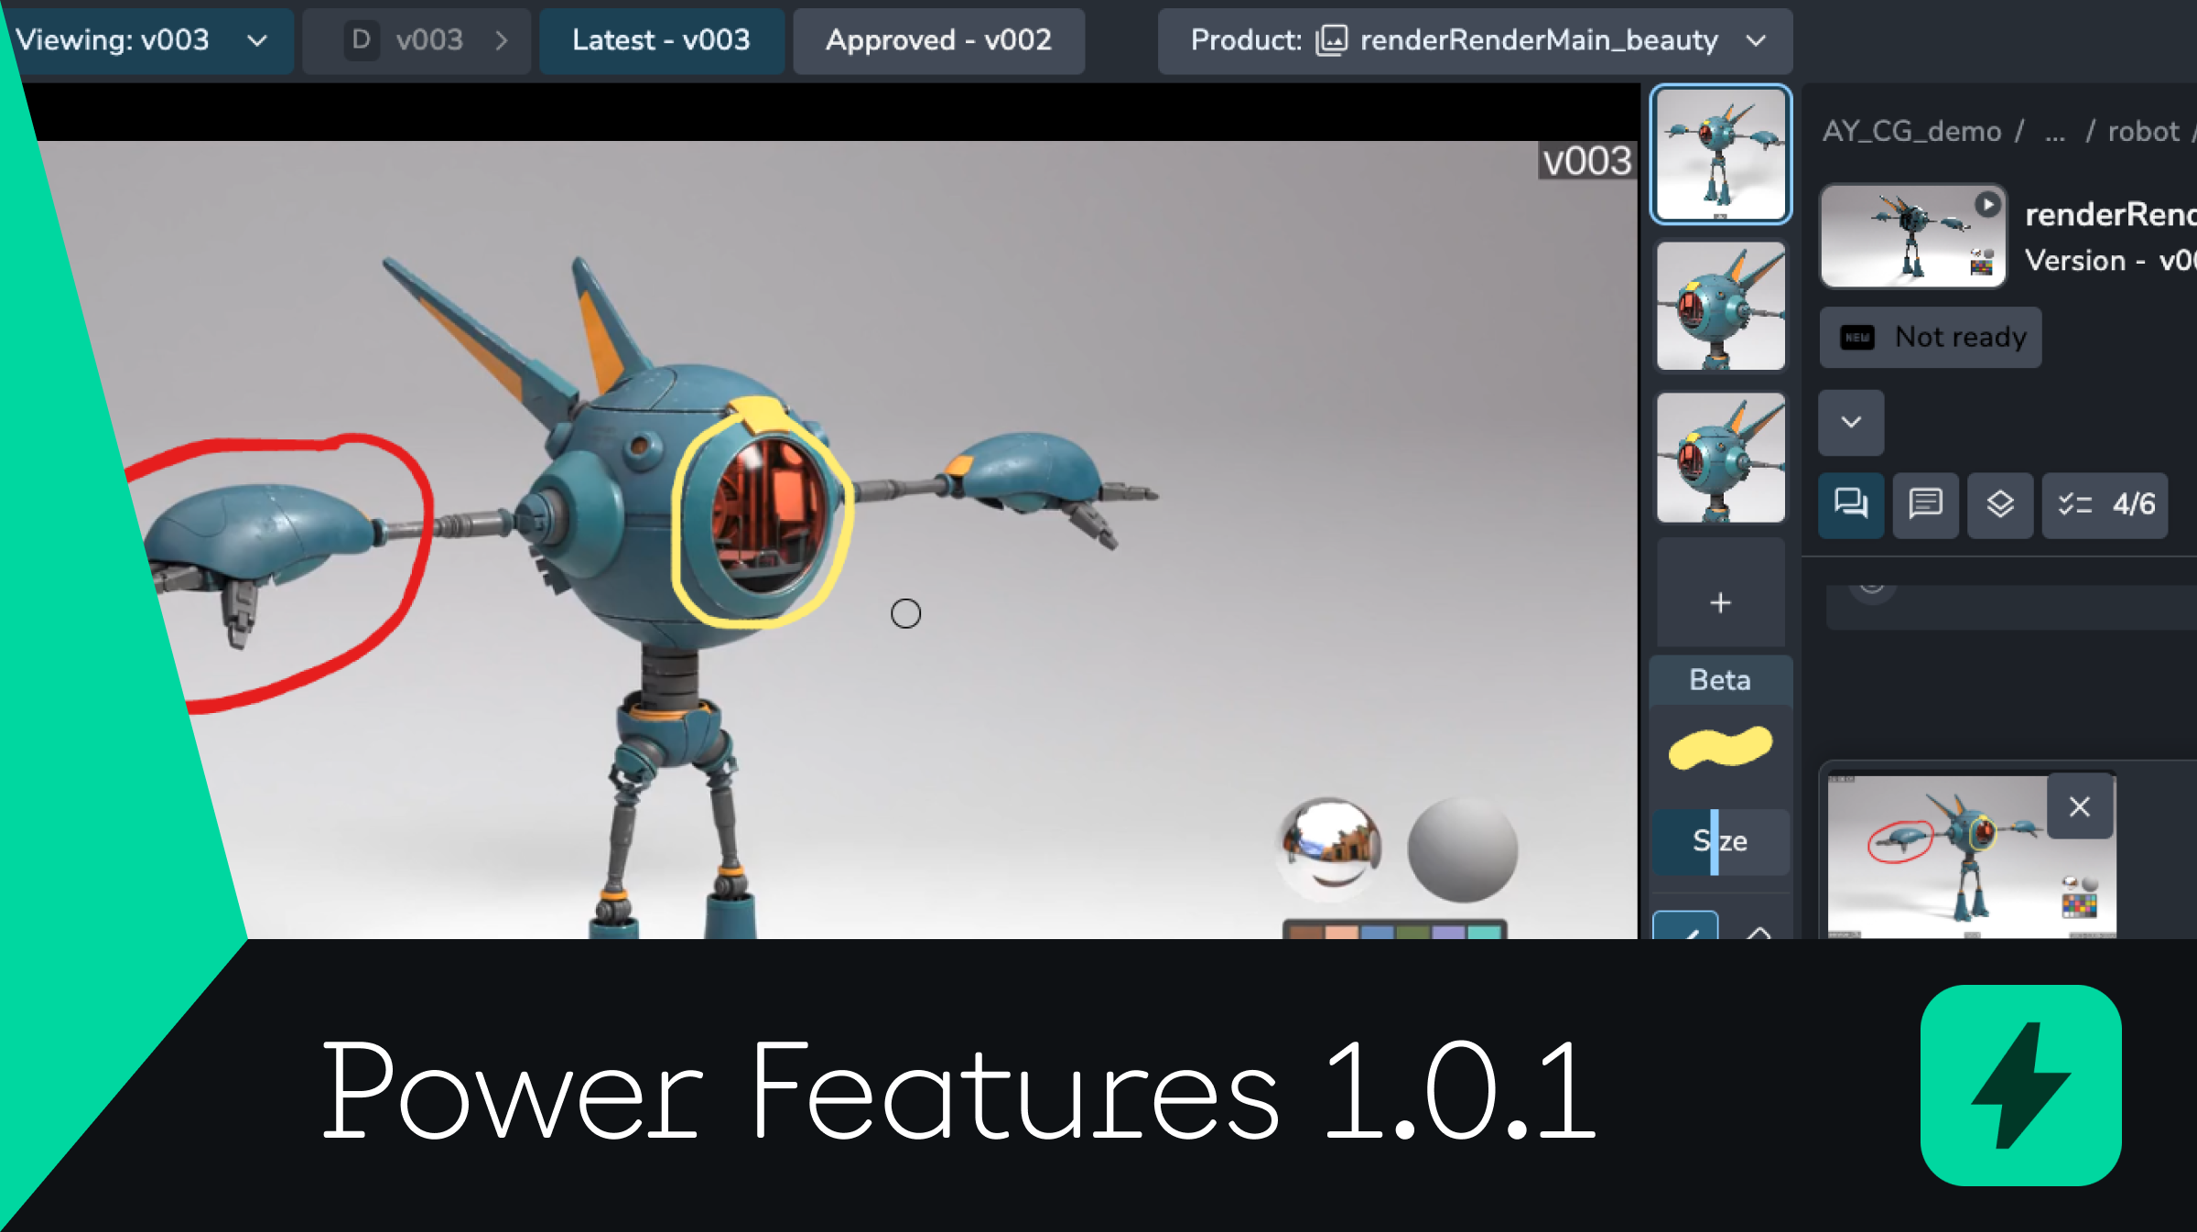Filter feed to comments only
2197x1232 pixels.
tap(1925, 504)
